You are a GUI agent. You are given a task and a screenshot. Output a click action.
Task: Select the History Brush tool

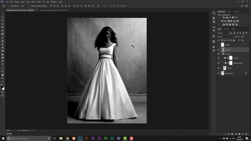2,44
